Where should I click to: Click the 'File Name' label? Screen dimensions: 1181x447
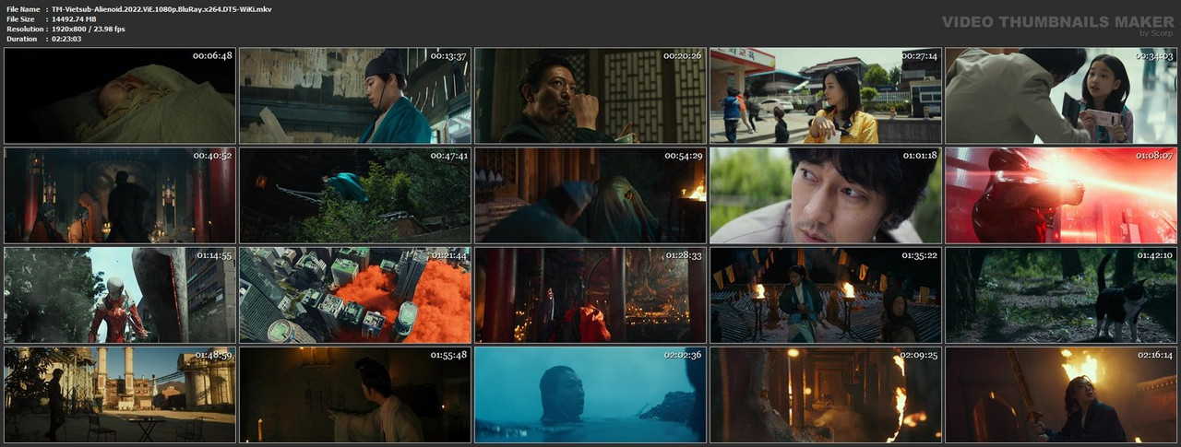(x=22, y=8)
